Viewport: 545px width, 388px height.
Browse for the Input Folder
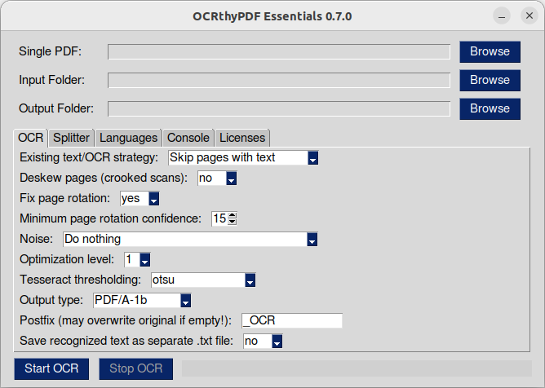[490, 80]
